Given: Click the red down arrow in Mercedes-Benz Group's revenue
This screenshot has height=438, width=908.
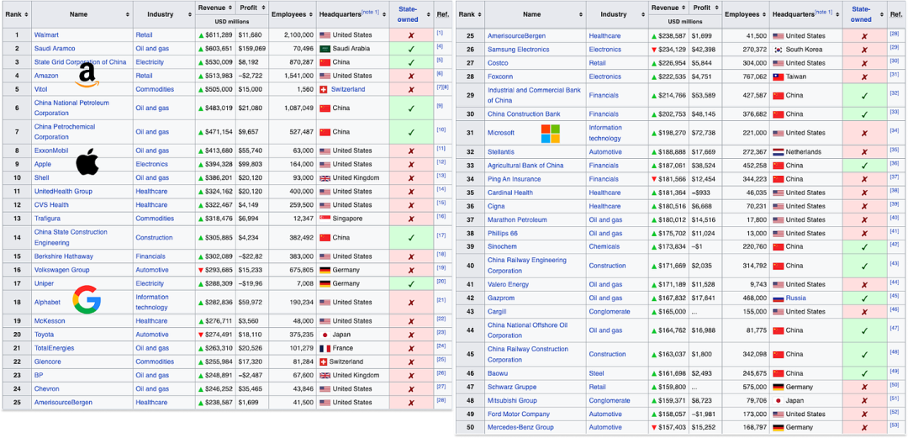Looking at the screenshot, I should pyautogui.click(x=654, y=428).
